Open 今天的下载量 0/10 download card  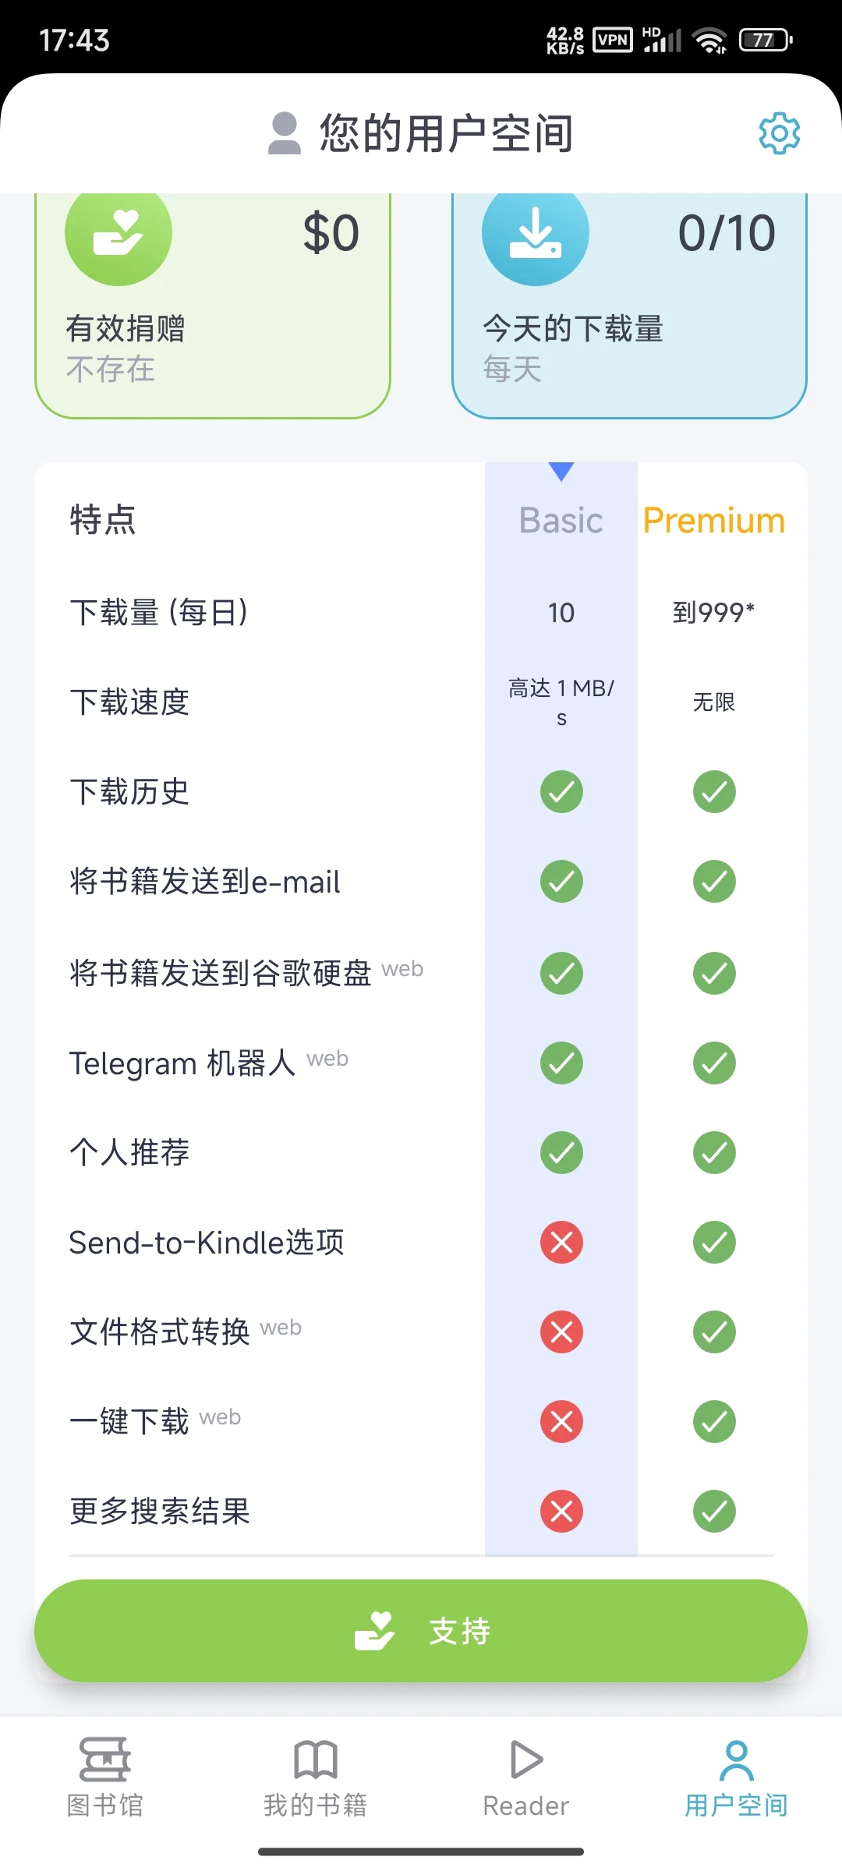[629, 327]
